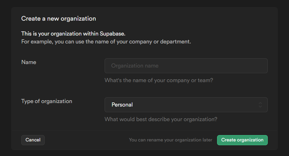Click the hint 'What would best describe your organization?'
The image size is (289, 156).
pos(161,120)
